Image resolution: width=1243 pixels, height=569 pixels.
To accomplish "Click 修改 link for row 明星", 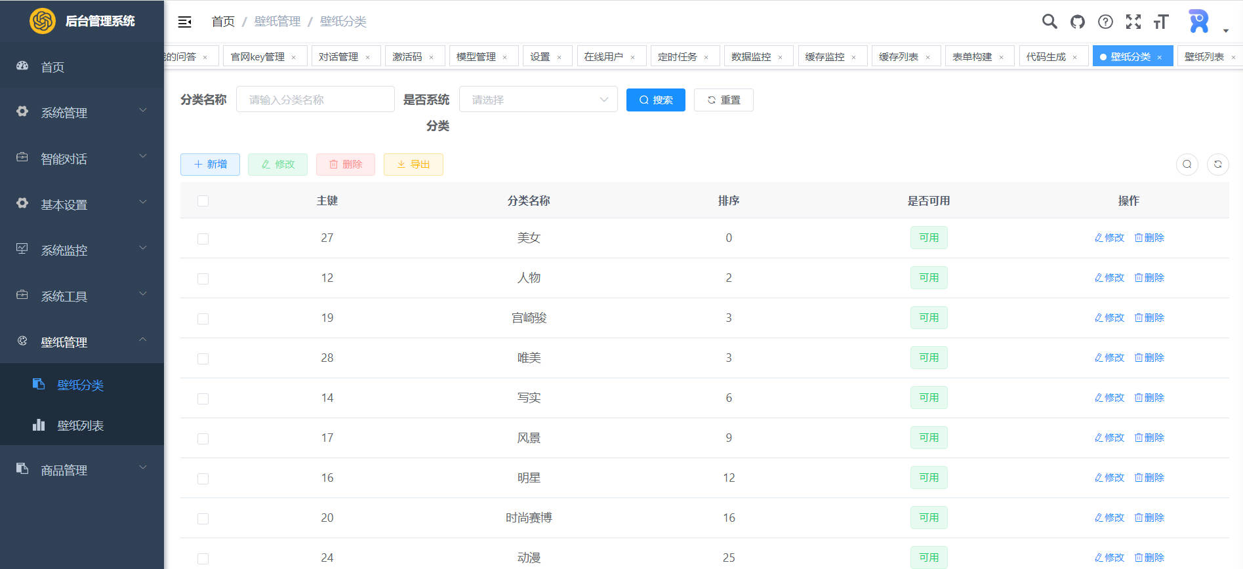I will [x=1109, y=478].
